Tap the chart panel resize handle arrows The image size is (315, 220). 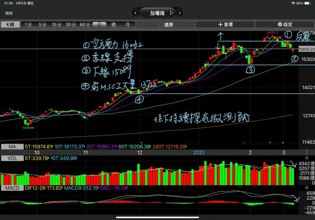click(307, 152)
